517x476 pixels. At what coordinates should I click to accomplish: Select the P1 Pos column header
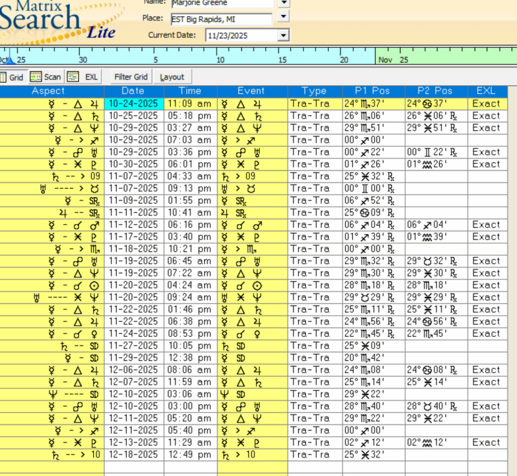click(373, 91)
